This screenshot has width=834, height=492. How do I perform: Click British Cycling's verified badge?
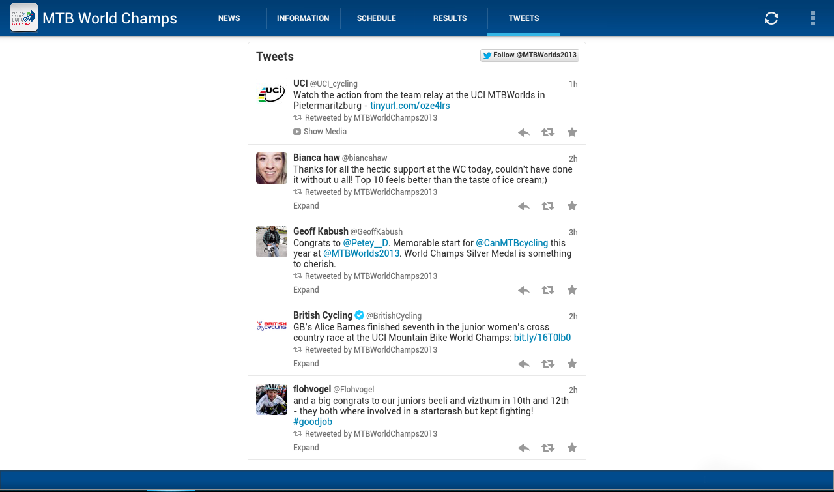click(359, 315)
